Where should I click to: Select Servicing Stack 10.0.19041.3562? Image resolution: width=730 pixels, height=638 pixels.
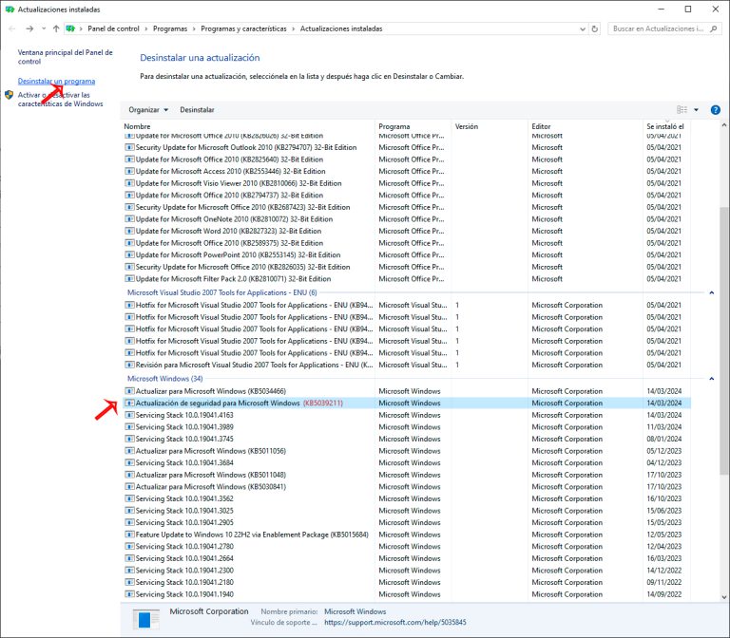click(407, 498)
